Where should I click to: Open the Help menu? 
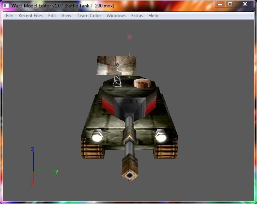[153, 16]
